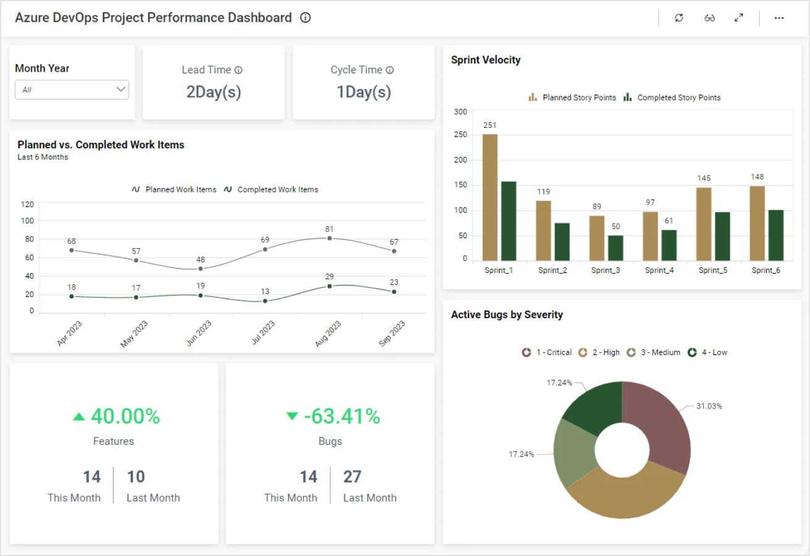Viewport: 810px width, 556px height.
Task: Click the Sprint_1 planned bar labeled 251
Action: 490,198
